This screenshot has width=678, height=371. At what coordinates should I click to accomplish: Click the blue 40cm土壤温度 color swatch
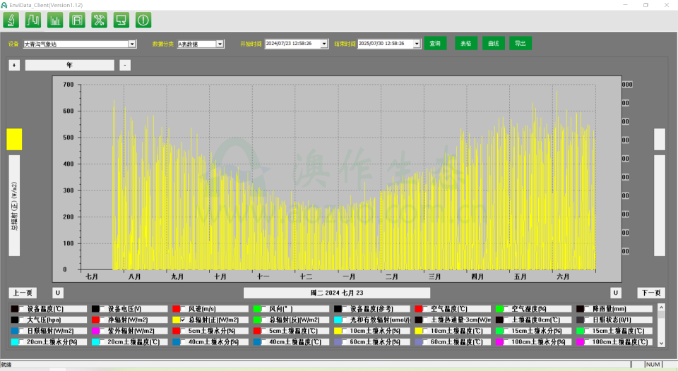coord(257,341)
